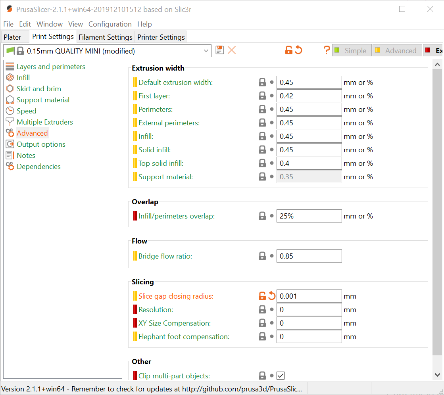
Task: Open the Printer Settings tab
Action: tap(161, 37)
